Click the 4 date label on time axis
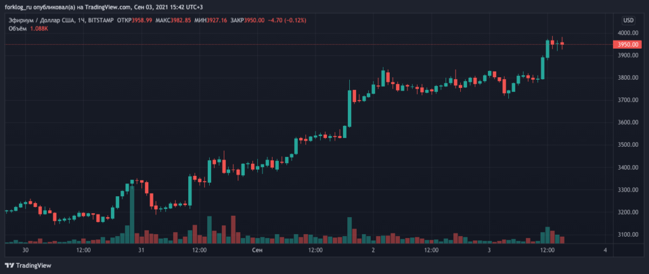This screenshot has width=649, height=274. 605,251
